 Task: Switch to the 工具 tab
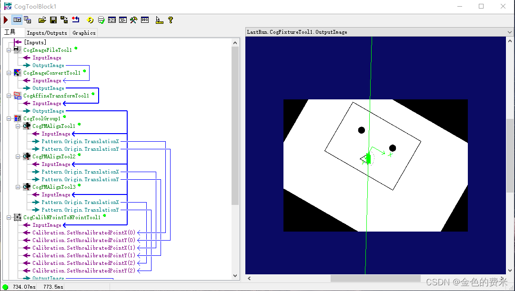[10, 32]
